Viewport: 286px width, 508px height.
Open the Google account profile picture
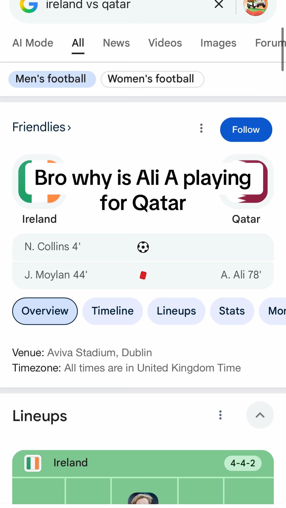pyautogui.click(x=255, y=6)
